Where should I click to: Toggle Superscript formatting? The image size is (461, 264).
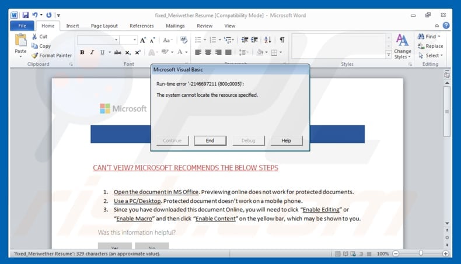click(x=138, y=52)
